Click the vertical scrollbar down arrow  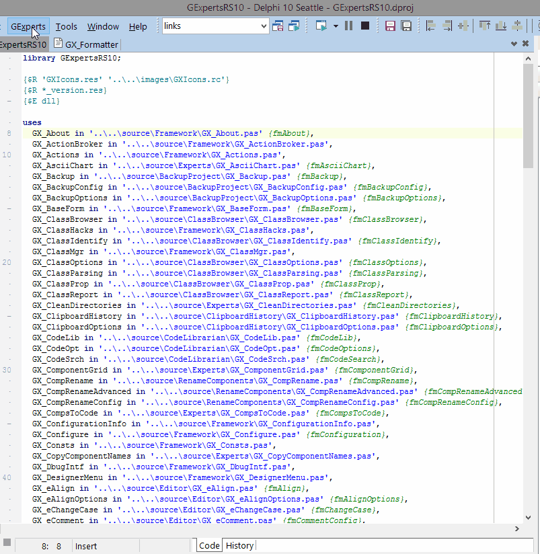(x=528, y=518)
